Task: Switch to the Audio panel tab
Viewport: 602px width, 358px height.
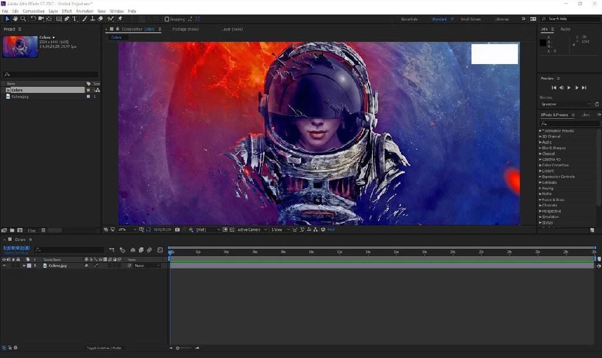Action: pyautogui.click(x=565, y=29)
